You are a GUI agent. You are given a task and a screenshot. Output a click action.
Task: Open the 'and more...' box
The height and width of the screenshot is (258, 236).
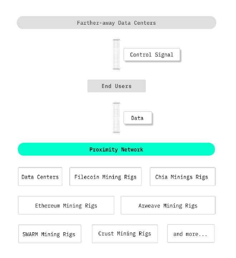[191, 234]
